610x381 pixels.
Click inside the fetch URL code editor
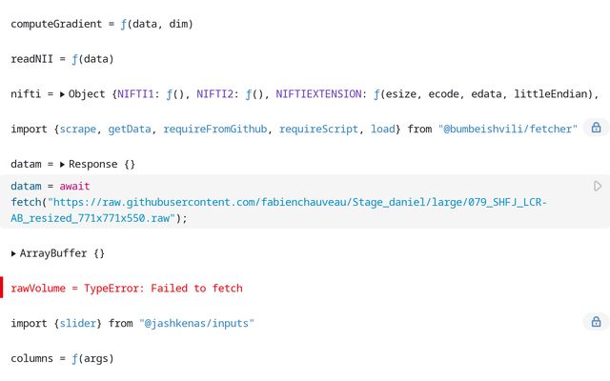(x=295, y=202)
